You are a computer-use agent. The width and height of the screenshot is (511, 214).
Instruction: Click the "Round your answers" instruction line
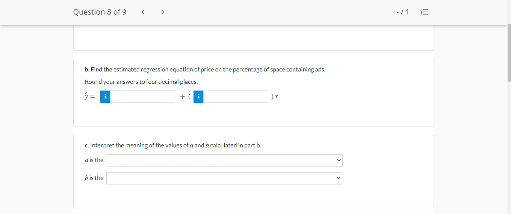point(141,82)
